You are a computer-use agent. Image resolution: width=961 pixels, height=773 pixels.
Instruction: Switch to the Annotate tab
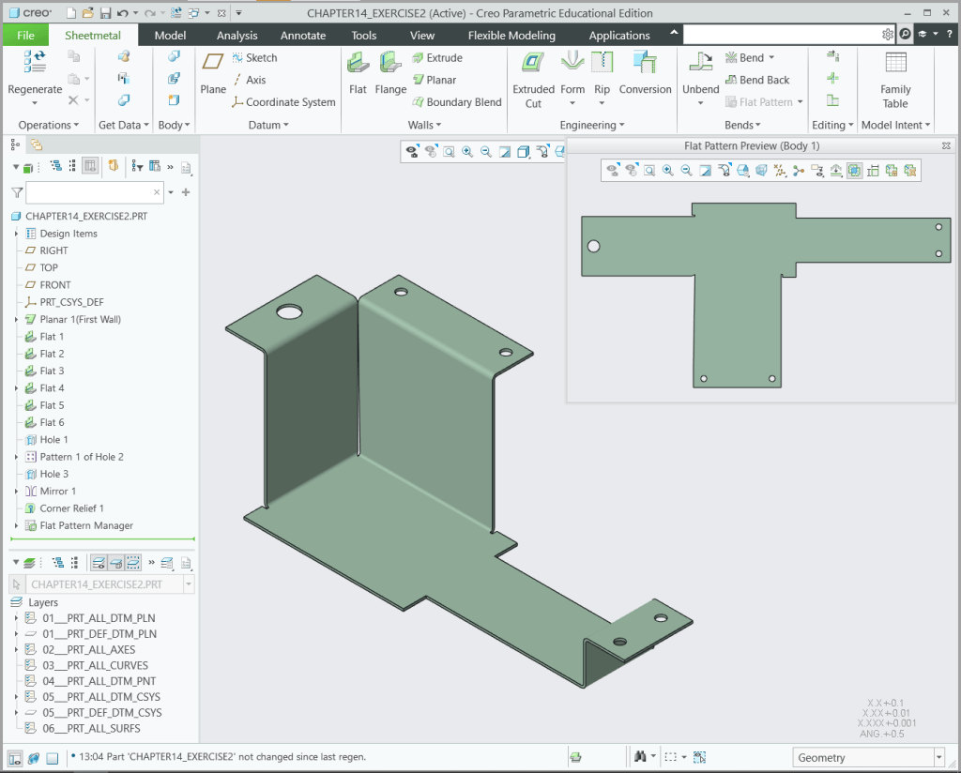tap(303, 35)
